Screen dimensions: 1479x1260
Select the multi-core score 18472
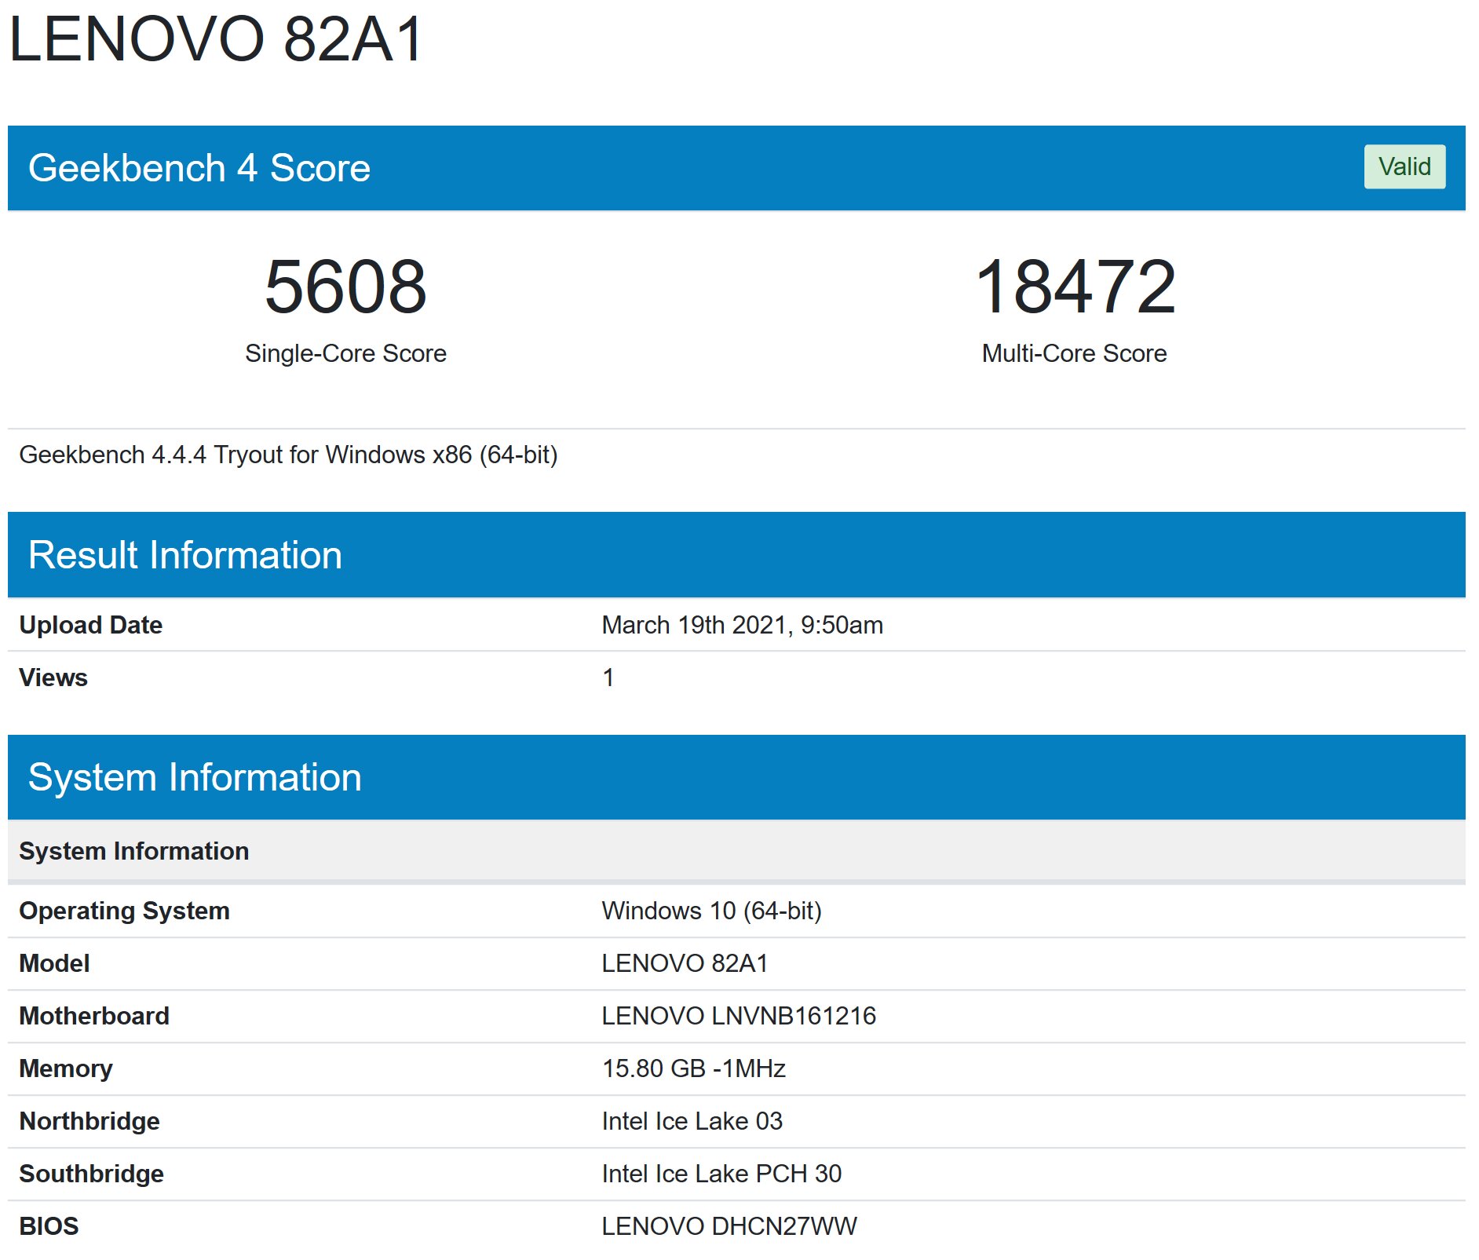(x=1075, y=287)
